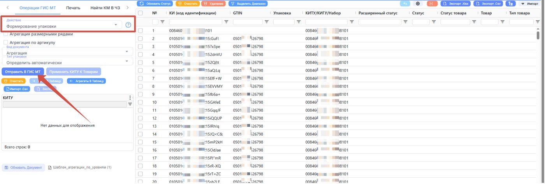Click the Экспорт .Xlsx button
Viewport: 545px width, 184px height.
tap(455, 4)
